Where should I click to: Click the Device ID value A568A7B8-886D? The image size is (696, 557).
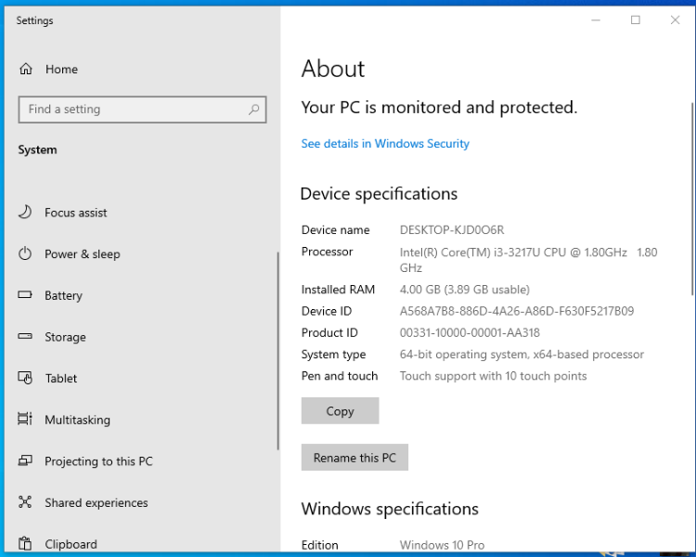pyautogui.click(x=517, y=311)
